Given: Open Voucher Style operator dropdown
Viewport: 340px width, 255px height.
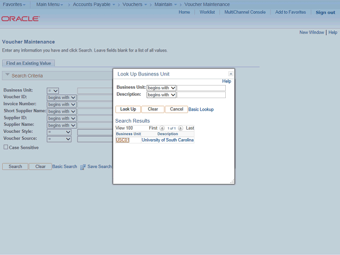Looking at the screenshot, I should (x=59, y=132).
